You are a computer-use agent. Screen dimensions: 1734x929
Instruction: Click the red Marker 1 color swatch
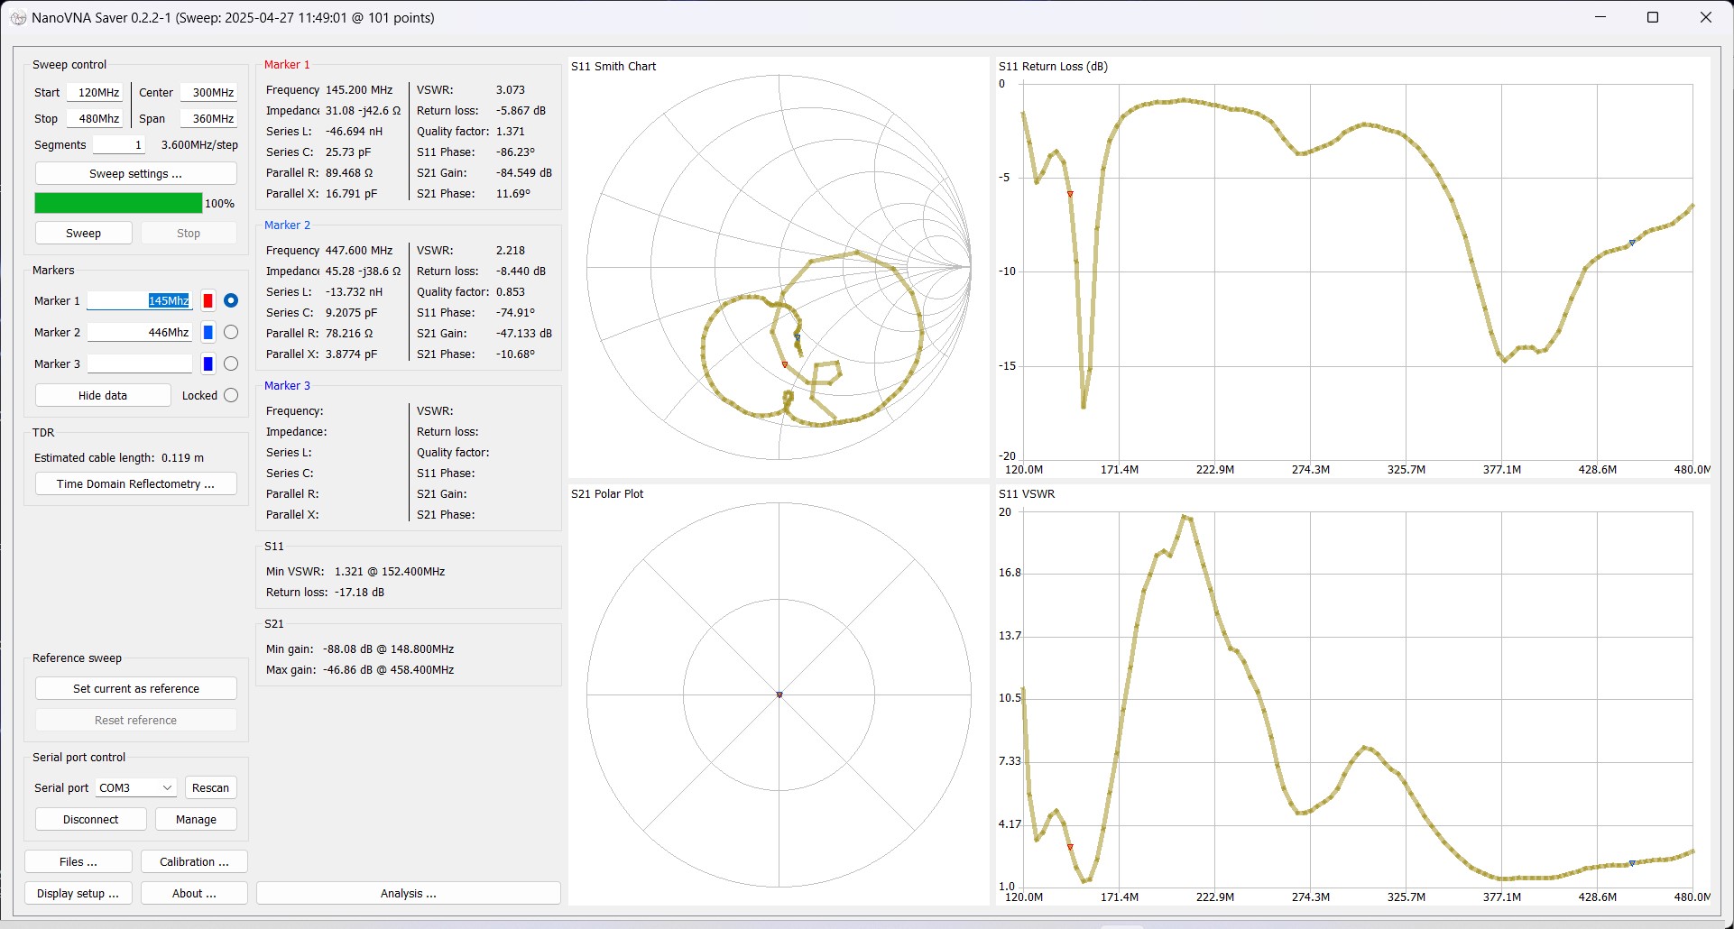pos(208,301)
